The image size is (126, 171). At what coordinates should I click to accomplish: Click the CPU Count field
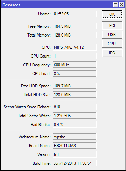pyautogui.click(x=75, y=56)
